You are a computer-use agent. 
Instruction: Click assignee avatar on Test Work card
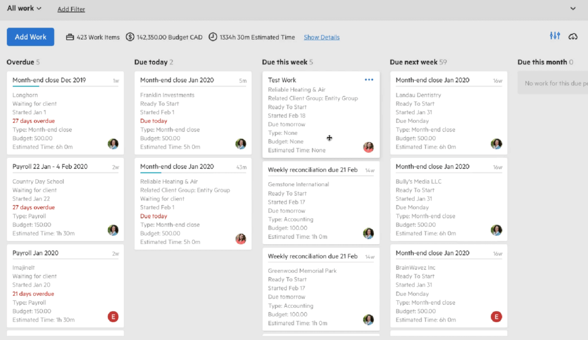368,147
